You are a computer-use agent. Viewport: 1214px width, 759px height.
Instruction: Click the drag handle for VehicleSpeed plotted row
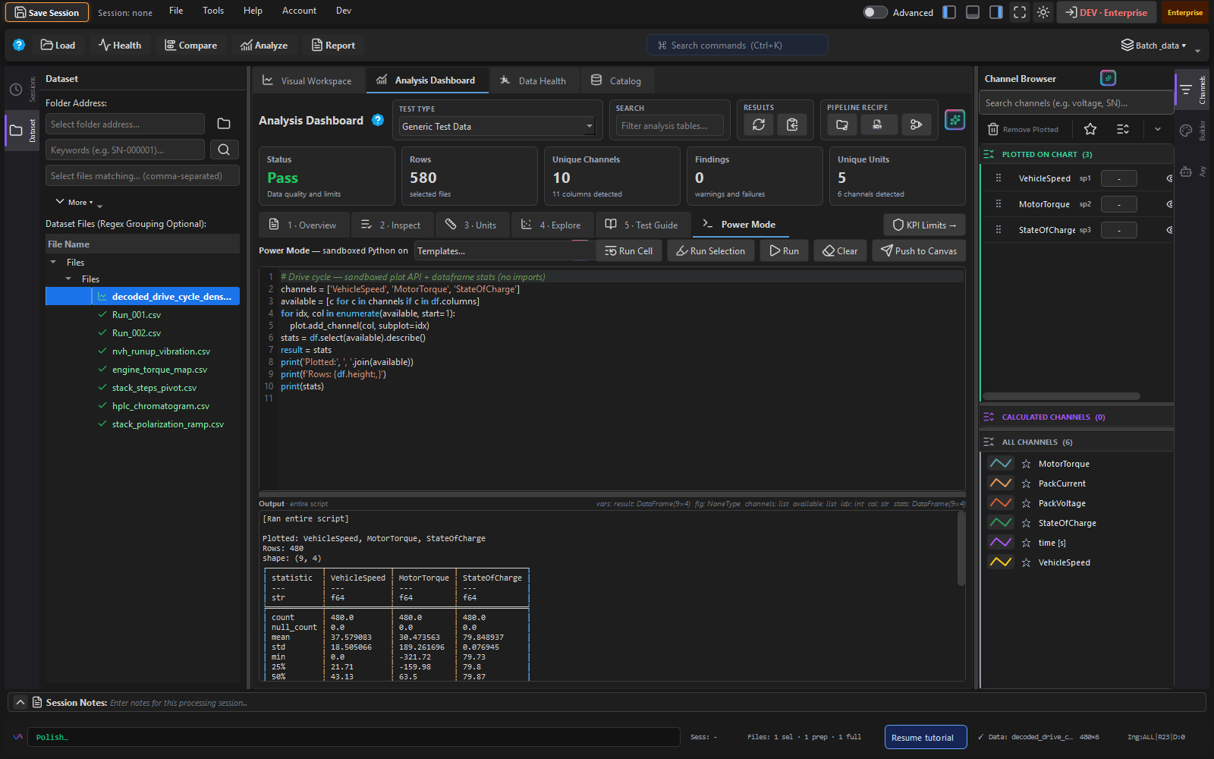tap(999, 178)
